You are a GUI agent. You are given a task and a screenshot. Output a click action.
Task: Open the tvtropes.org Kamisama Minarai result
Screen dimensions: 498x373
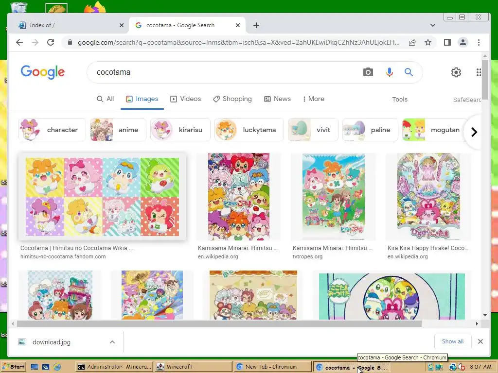pos(333,248)
